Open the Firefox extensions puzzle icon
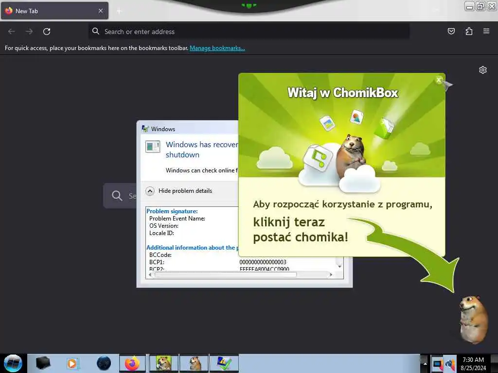 (x=469, y=31)
